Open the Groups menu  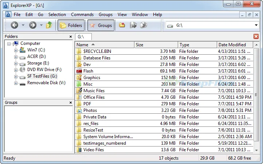coord(106,15)
